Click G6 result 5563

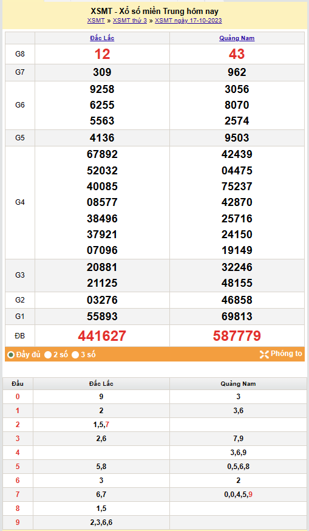click(102, 121)
